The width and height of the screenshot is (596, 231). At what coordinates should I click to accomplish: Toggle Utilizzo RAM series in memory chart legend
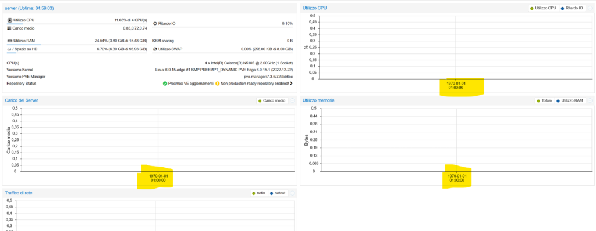[570, 100]
